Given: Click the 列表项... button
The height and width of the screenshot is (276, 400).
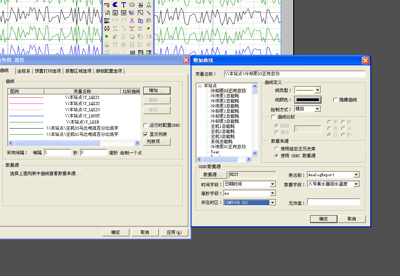Looking at the screenshot, I should click(x=157, y=142).
